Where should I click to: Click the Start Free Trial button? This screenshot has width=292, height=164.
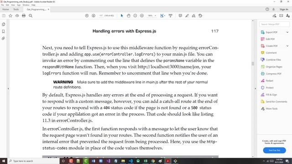click(x=274, y=150)
